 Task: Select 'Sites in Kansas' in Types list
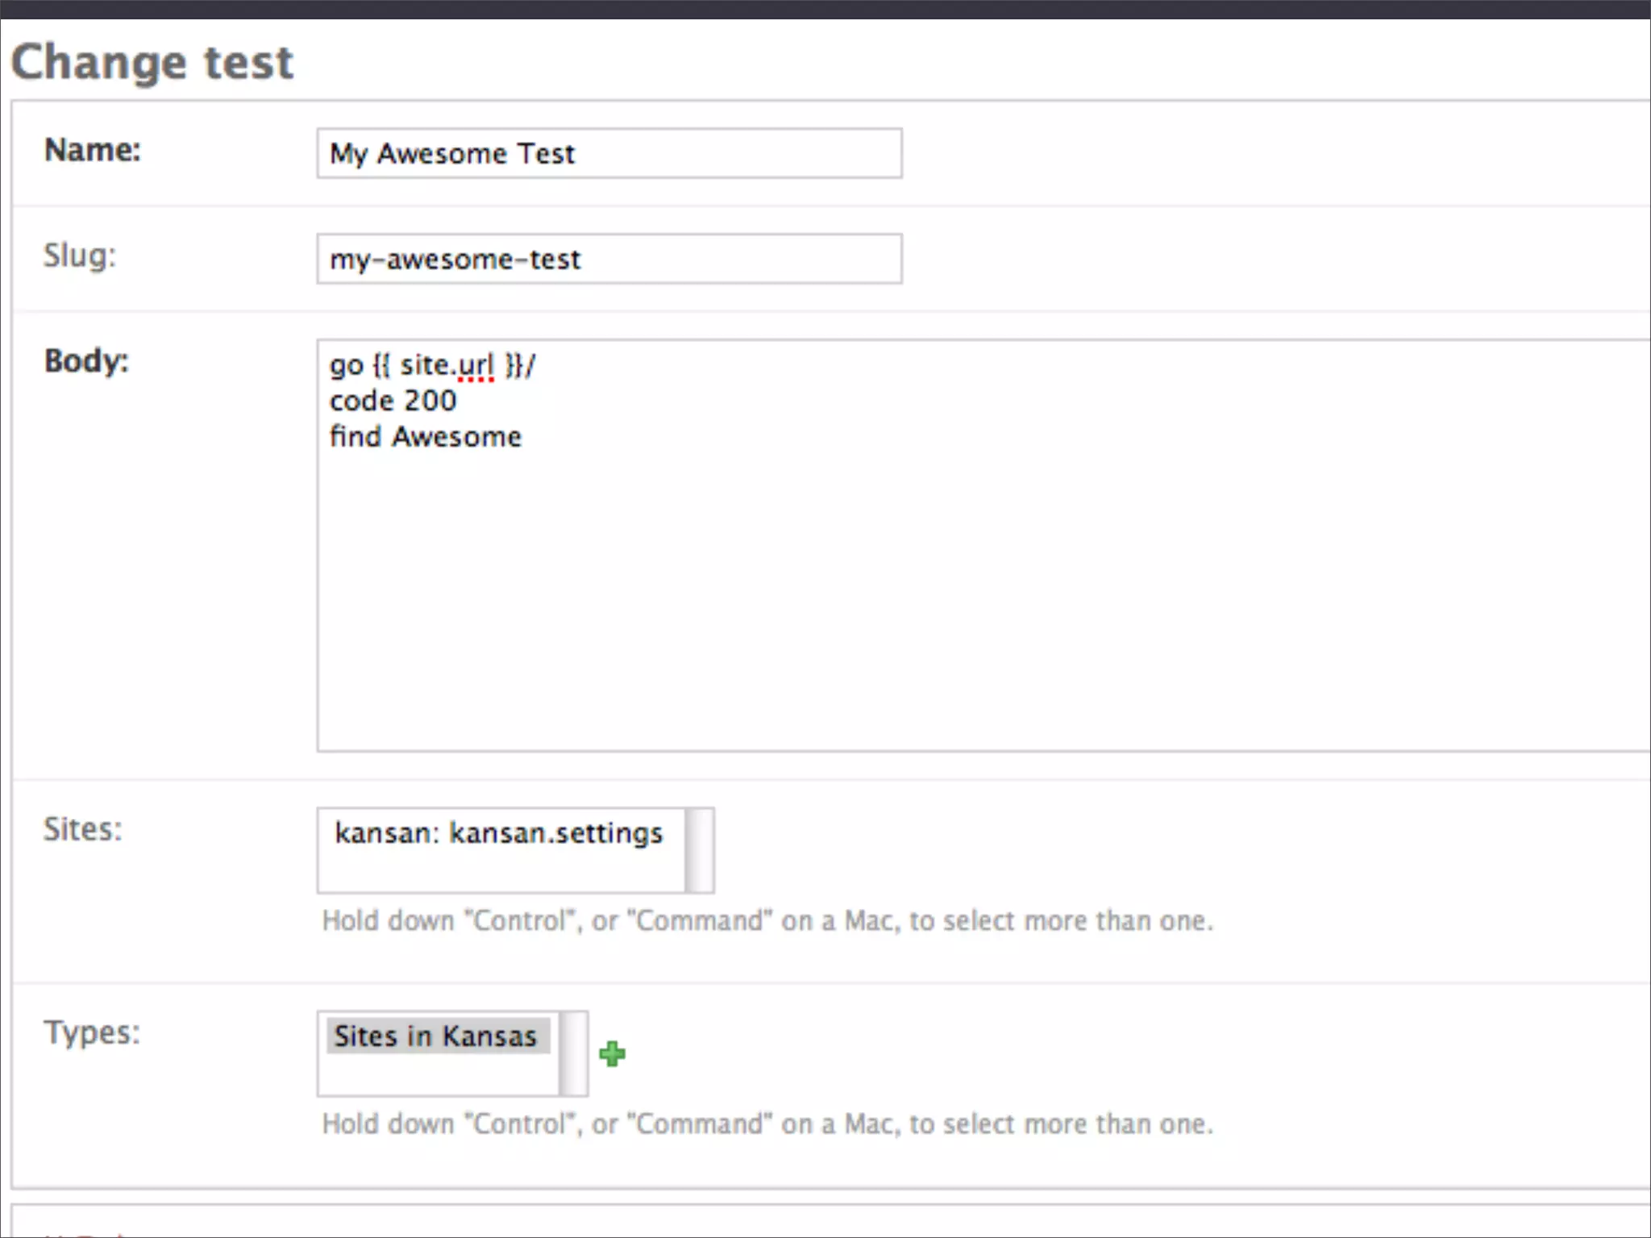(x=436, y=1036)
